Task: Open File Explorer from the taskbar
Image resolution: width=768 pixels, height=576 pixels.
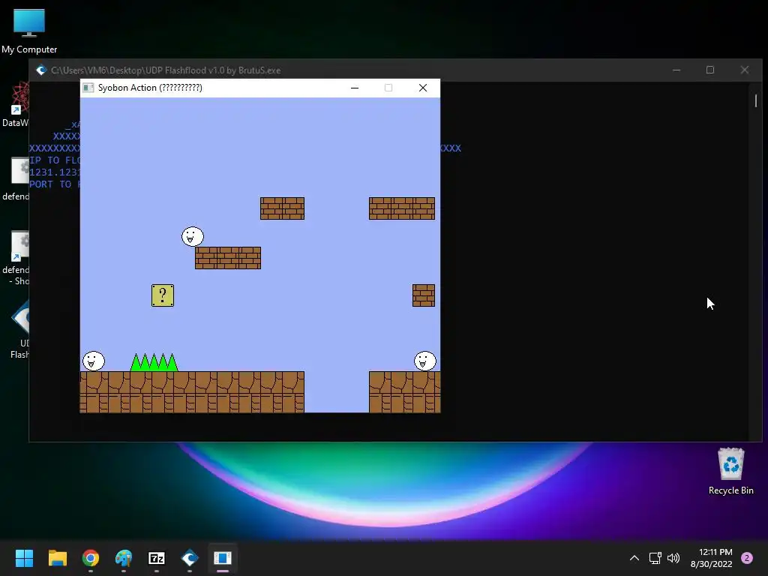Action: click(x=57, y=558)
